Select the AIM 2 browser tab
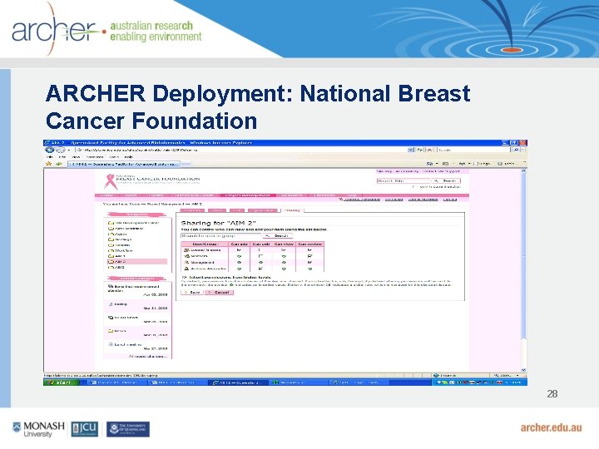 (x=124, y=164)
